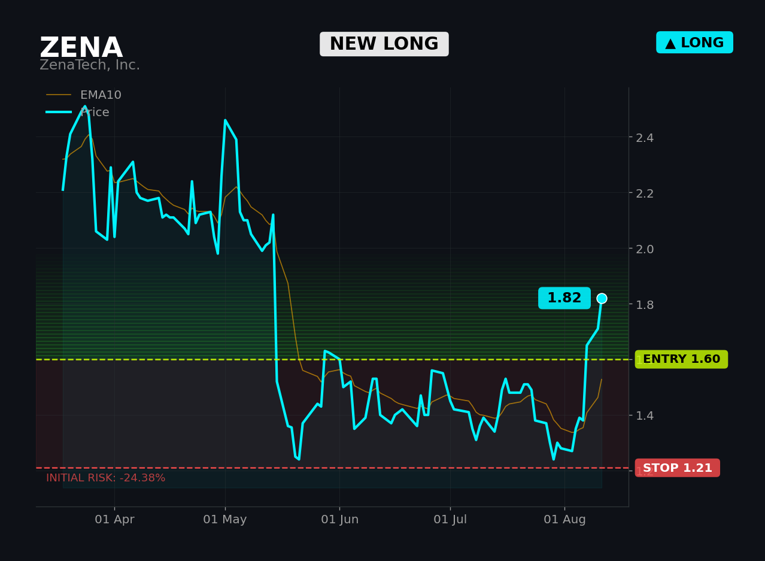
Task: Click the 01 Apr axis label
Action: (114, 520)
